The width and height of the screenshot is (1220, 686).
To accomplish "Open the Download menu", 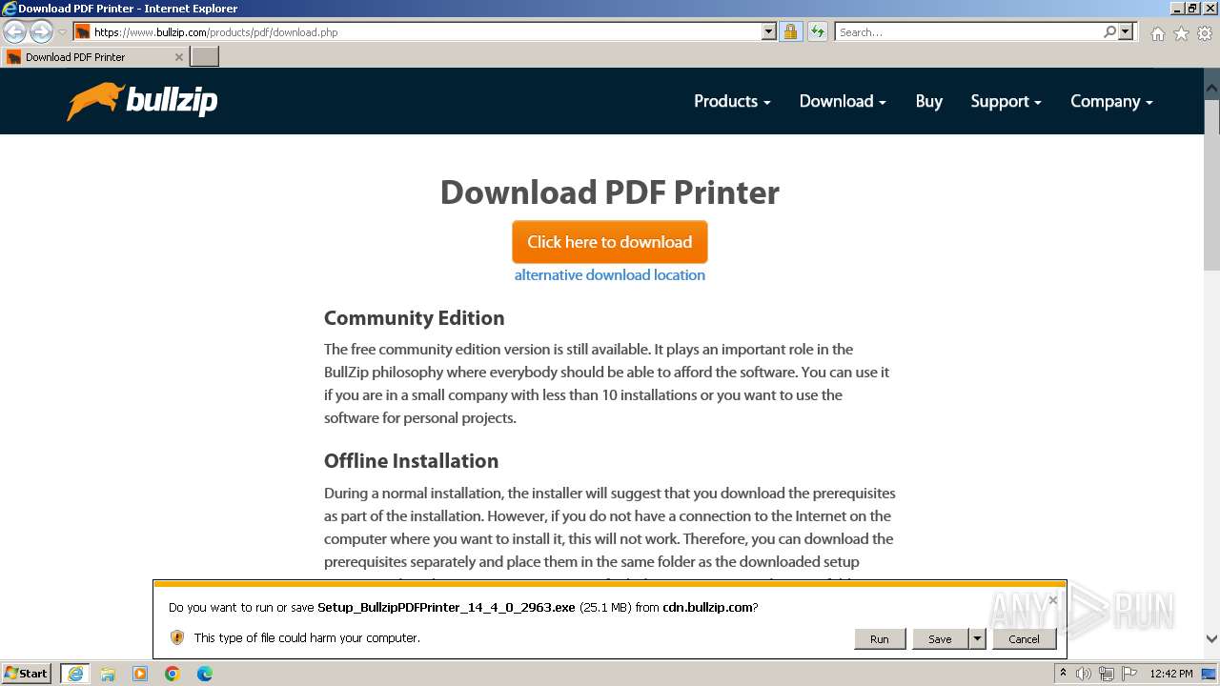I will (843, 101).
